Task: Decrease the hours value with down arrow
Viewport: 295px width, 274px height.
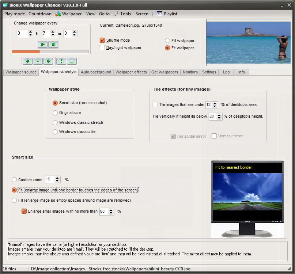Action: [x=30, y=35]
